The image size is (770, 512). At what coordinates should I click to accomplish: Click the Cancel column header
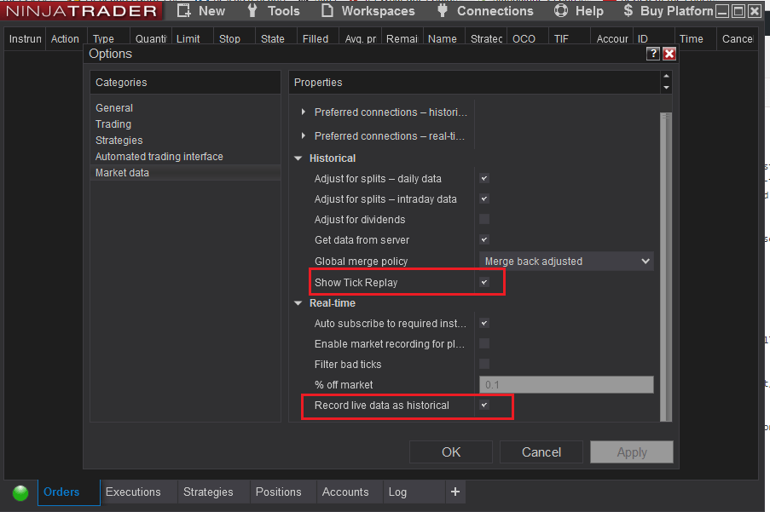737,38
